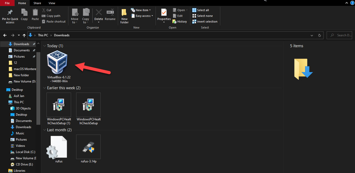Switch to the View ribbon tab
The width and height of the screenshot is (355, 173).
coord(52,3)
